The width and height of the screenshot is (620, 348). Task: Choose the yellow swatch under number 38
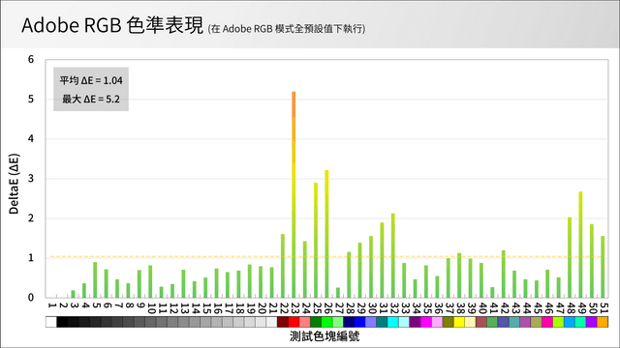[x=459, y=322]
